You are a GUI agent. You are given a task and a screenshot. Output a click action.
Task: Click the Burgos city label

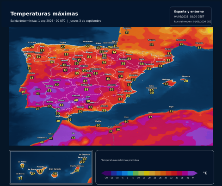pyautogui.click(x=89, y=52)
